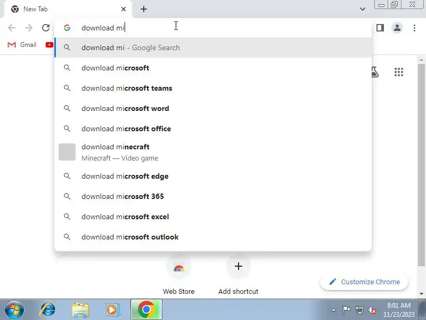426x320 pixels.
Task: Select 'download mi - Google Search' suggestion
Action: click(213, 47)
